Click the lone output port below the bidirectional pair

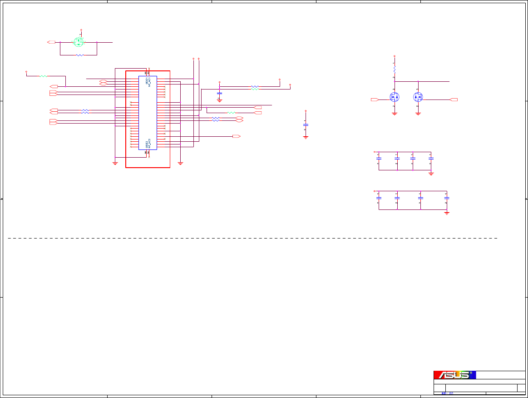point(237,136)
